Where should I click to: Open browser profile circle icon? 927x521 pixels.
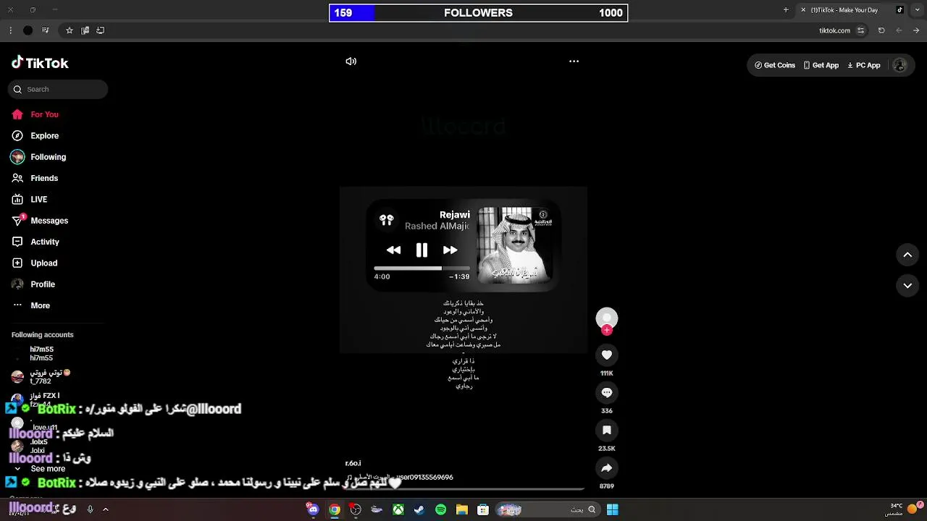[28, 30]
